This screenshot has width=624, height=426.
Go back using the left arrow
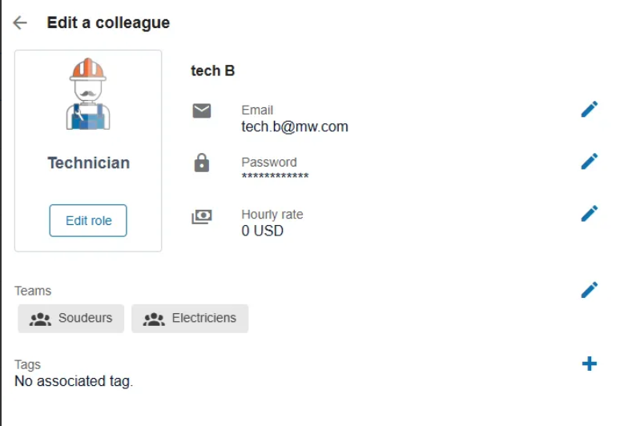pyautogui.click(x=20, y=22)
